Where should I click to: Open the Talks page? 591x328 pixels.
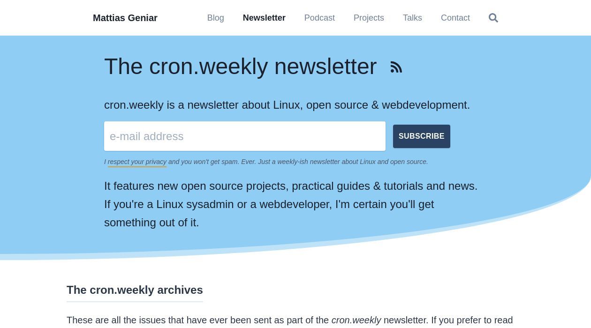(412, 18)
